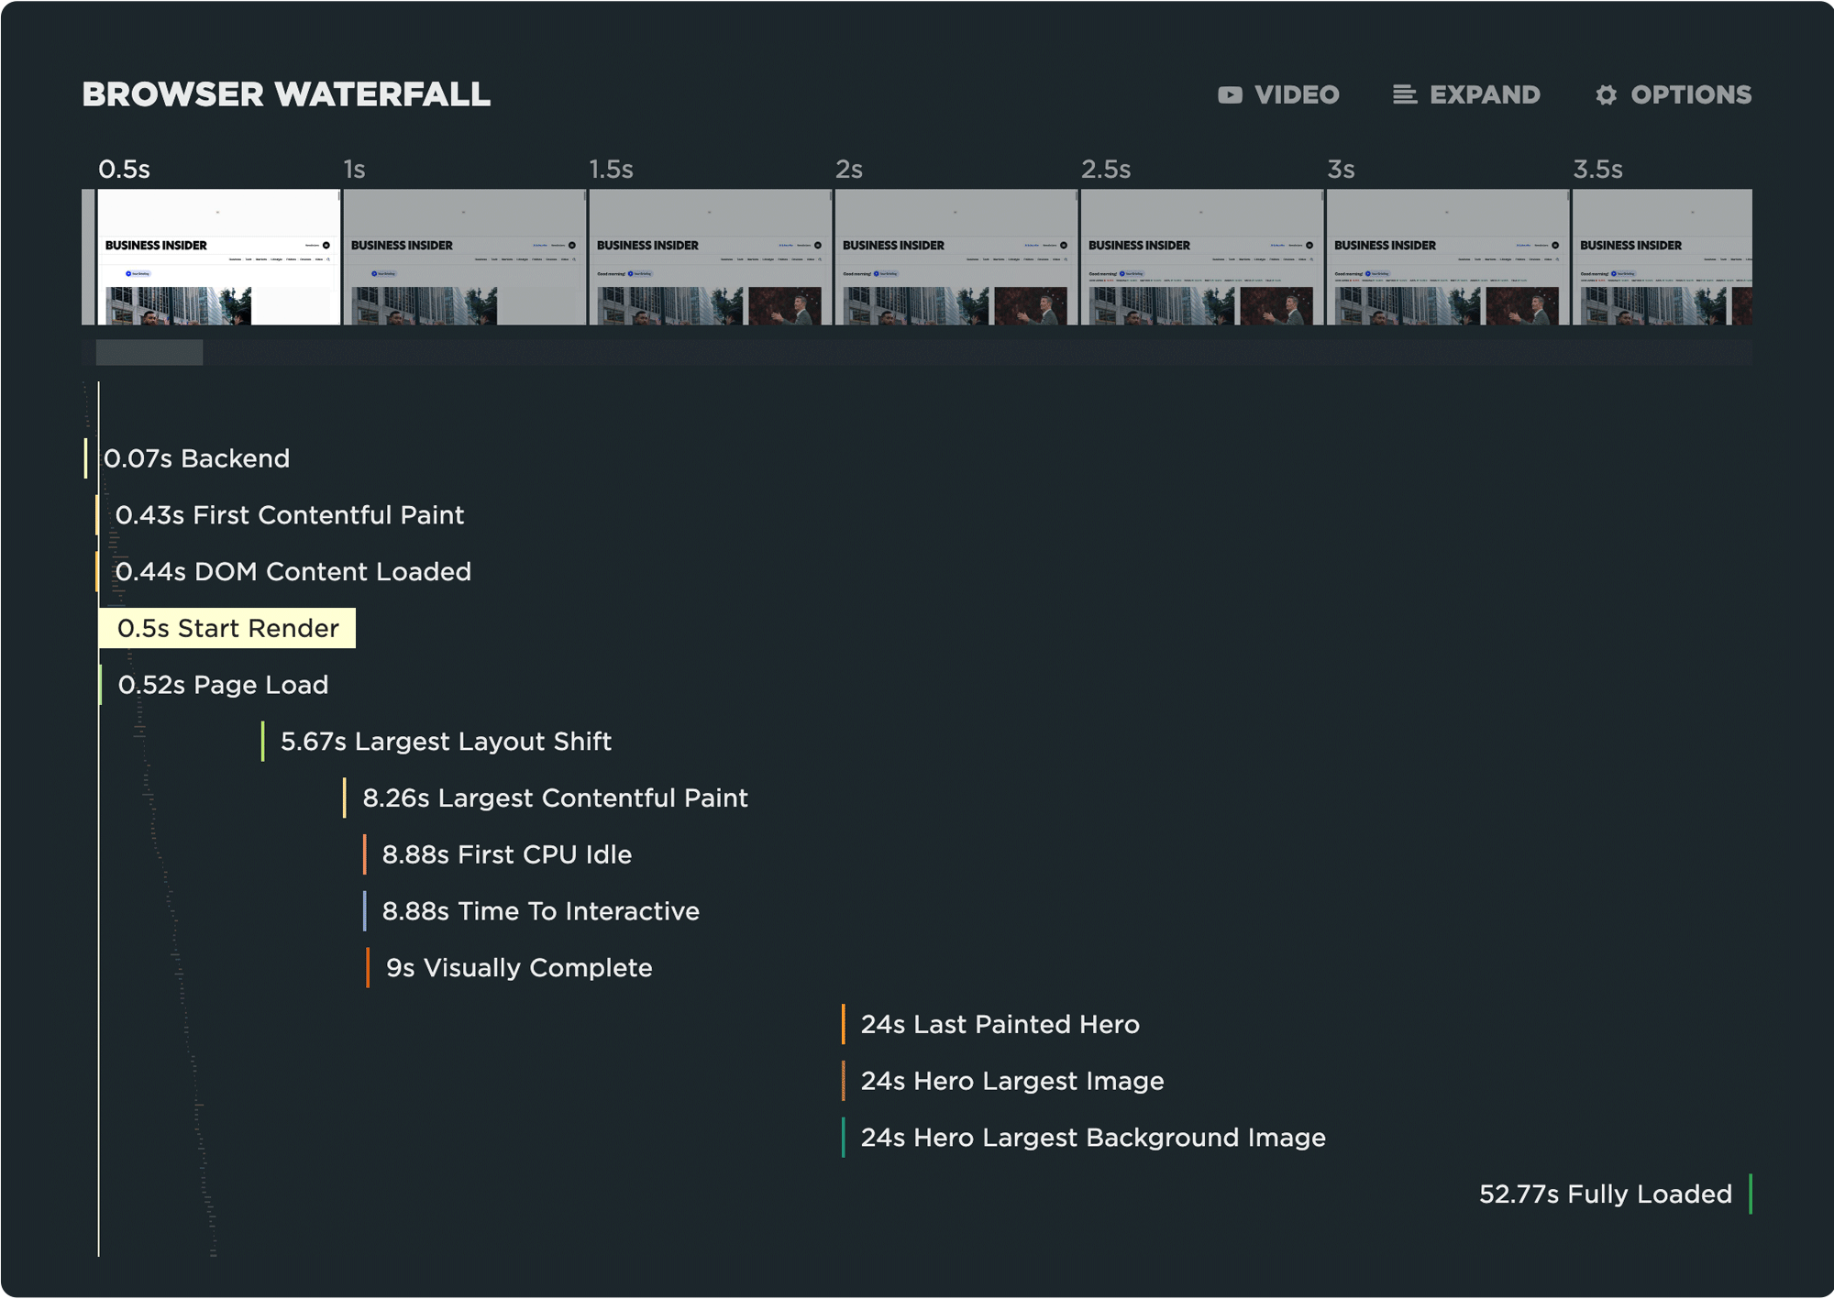Viewport: 1834px width, 1299px height.
Task: Expand the waterfall via EXPAND label
Action: click(x=1485, y=95)
